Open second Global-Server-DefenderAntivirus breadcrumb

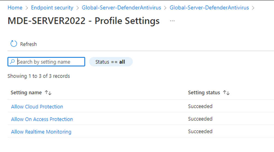(209, 8)
